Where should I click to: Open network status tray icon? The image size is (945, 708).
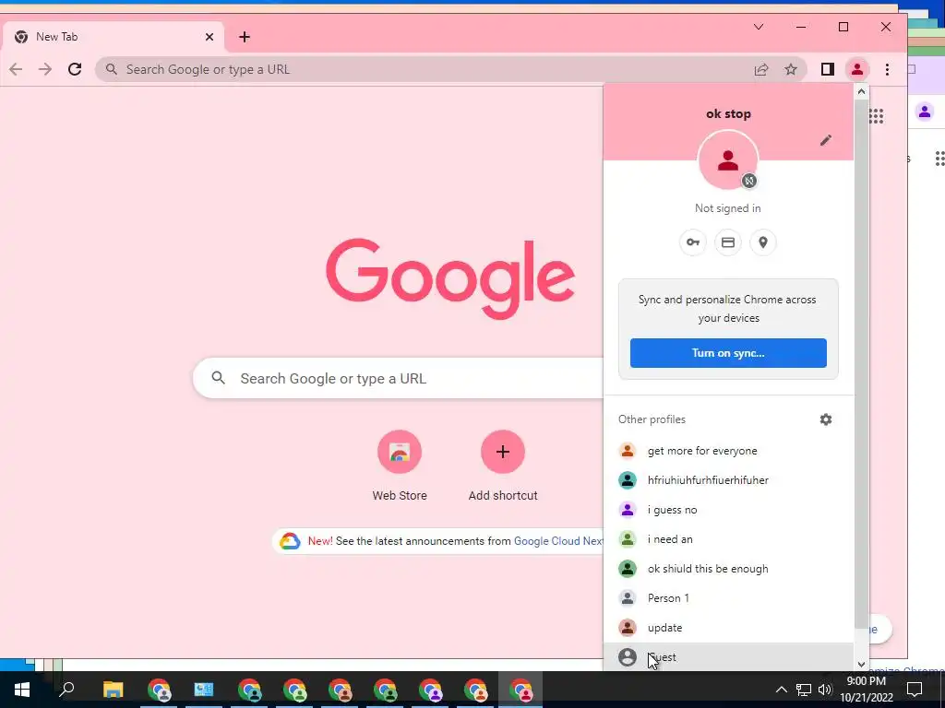804,690
